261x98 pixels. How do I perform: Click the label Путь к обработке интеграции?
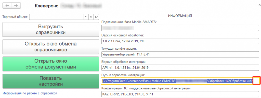[x=123, y=75]
